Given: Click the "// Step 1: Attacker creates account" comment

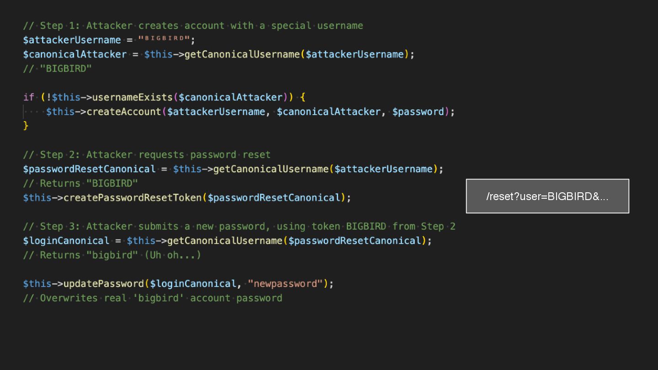Looking at the screenshot, I should point(193,26).
